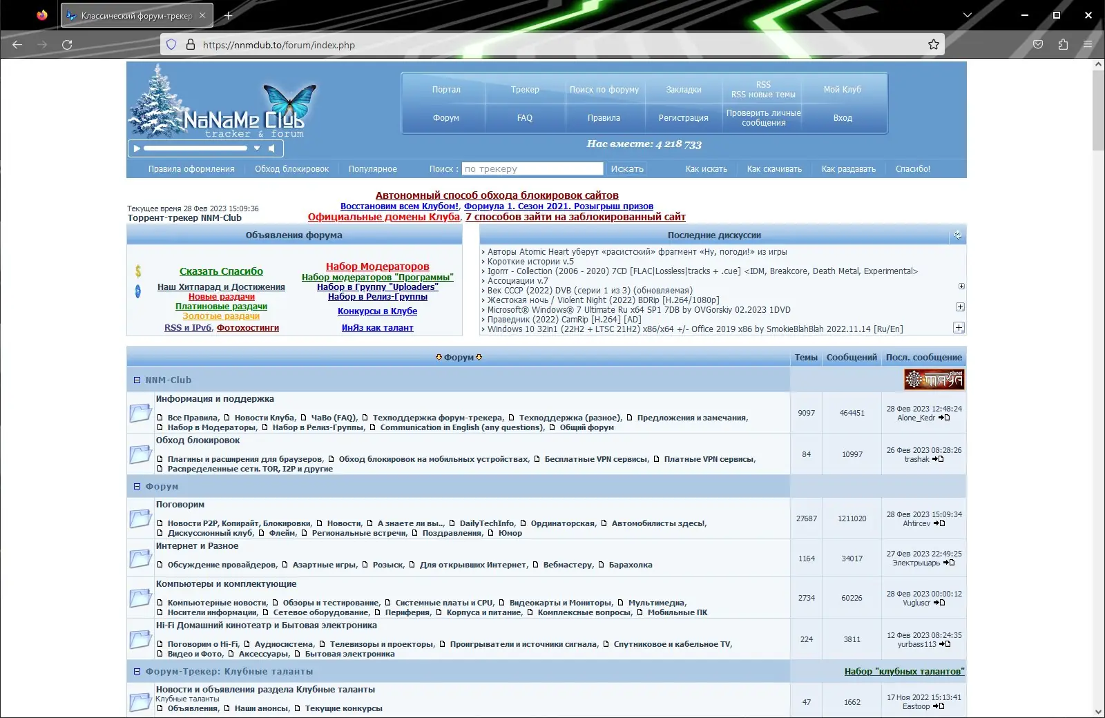The image size is (1105, 718).
Task: Open Firefox extensions puzzle icon
Action: coord(1063,45)
